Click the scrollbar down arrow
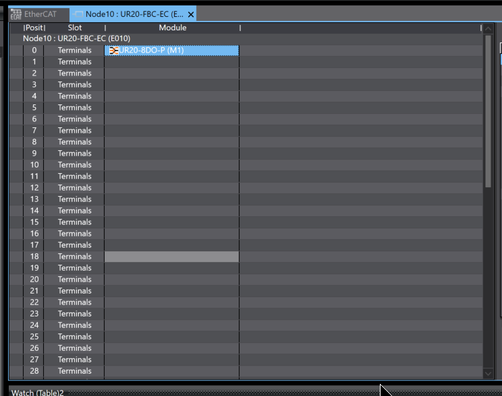Image resolution: width=502 pixels, height=396 pixels. (x=489, y=373)
